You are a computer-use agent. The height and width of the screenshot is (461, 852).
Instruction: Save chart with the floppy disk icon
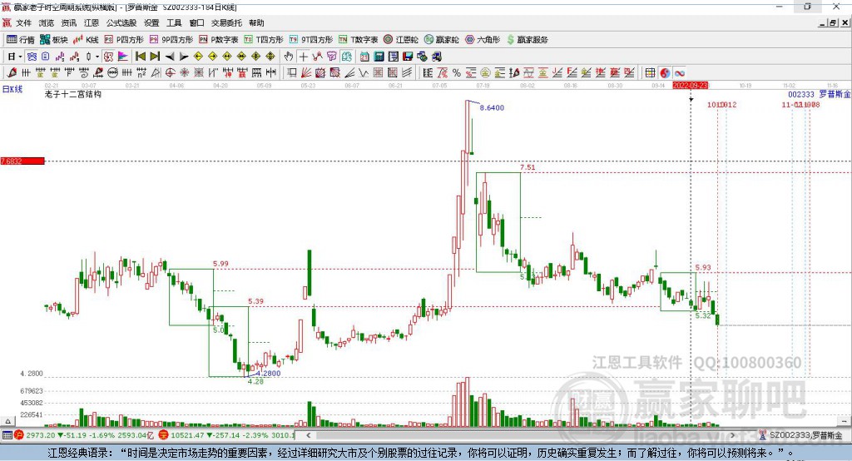pyautogui.click(x=408, y=57)
